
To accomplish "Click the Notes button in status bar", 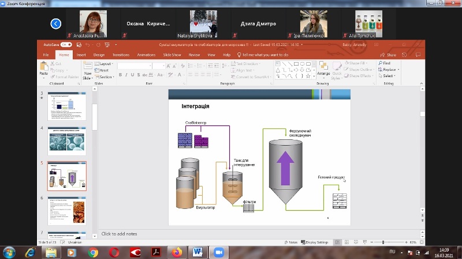I will 290,242.
